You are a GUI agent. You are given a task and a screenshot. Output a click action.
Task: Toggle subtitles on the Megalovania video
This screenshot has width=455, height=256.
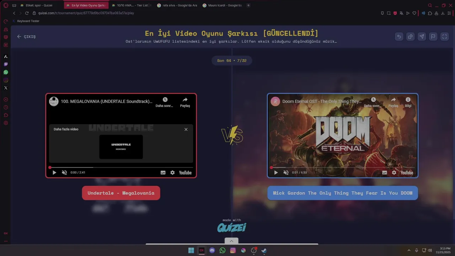pyautogui.click(x=163, y=172)
